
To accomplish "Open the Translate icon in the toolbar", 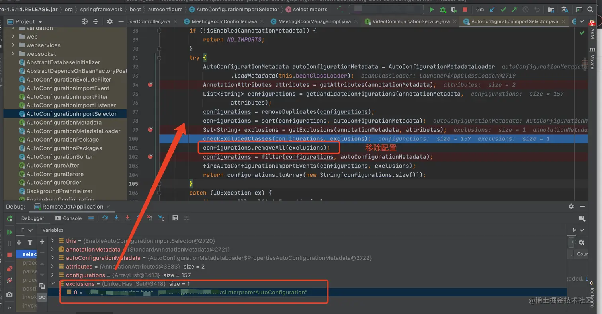I will pos(565,10).
